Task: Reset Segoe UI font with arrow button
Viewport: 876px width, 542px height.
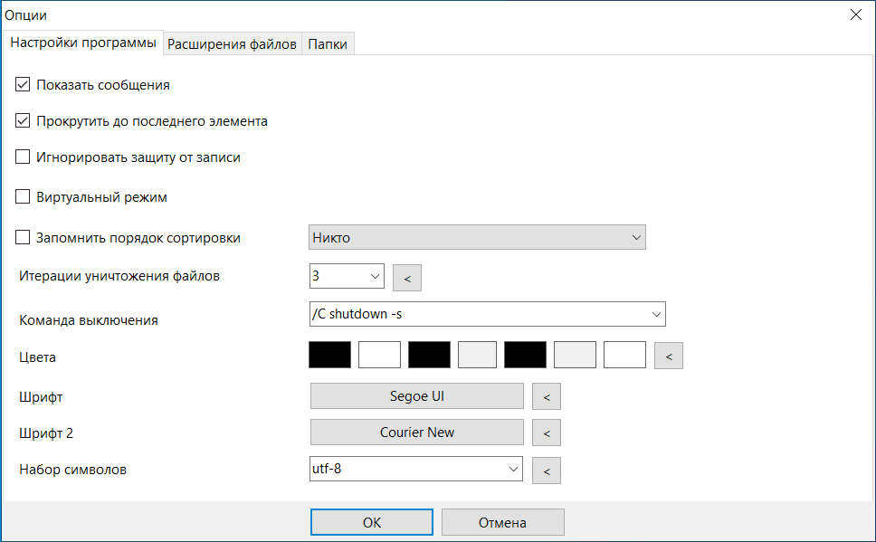Action: pos(546,396)
